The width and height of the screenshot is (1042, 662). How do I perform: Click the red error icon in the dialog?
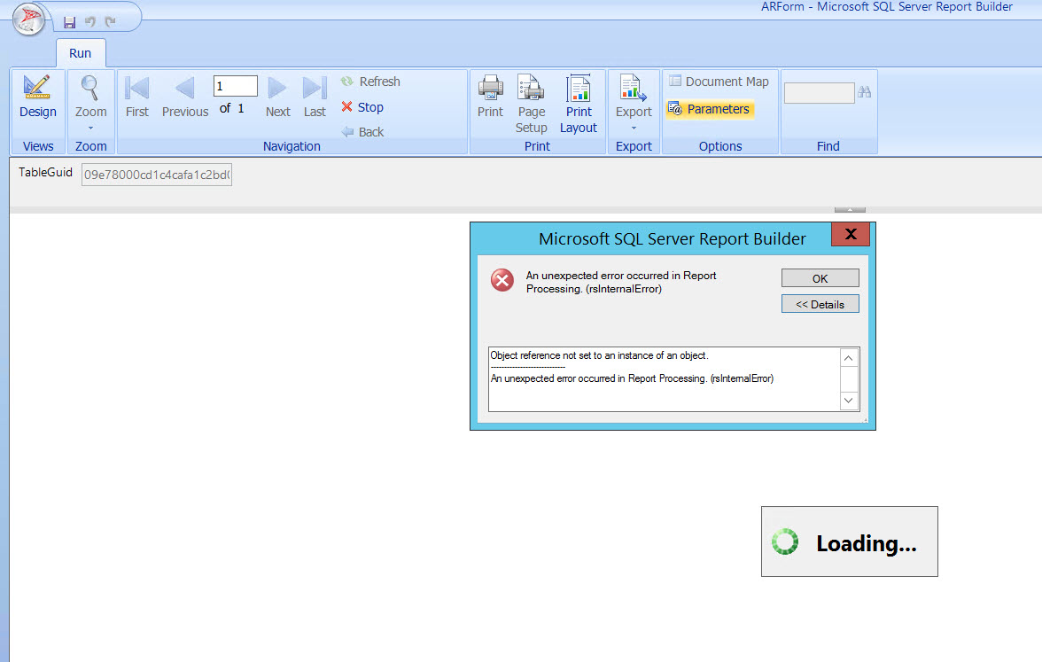(x=502, y=280)
